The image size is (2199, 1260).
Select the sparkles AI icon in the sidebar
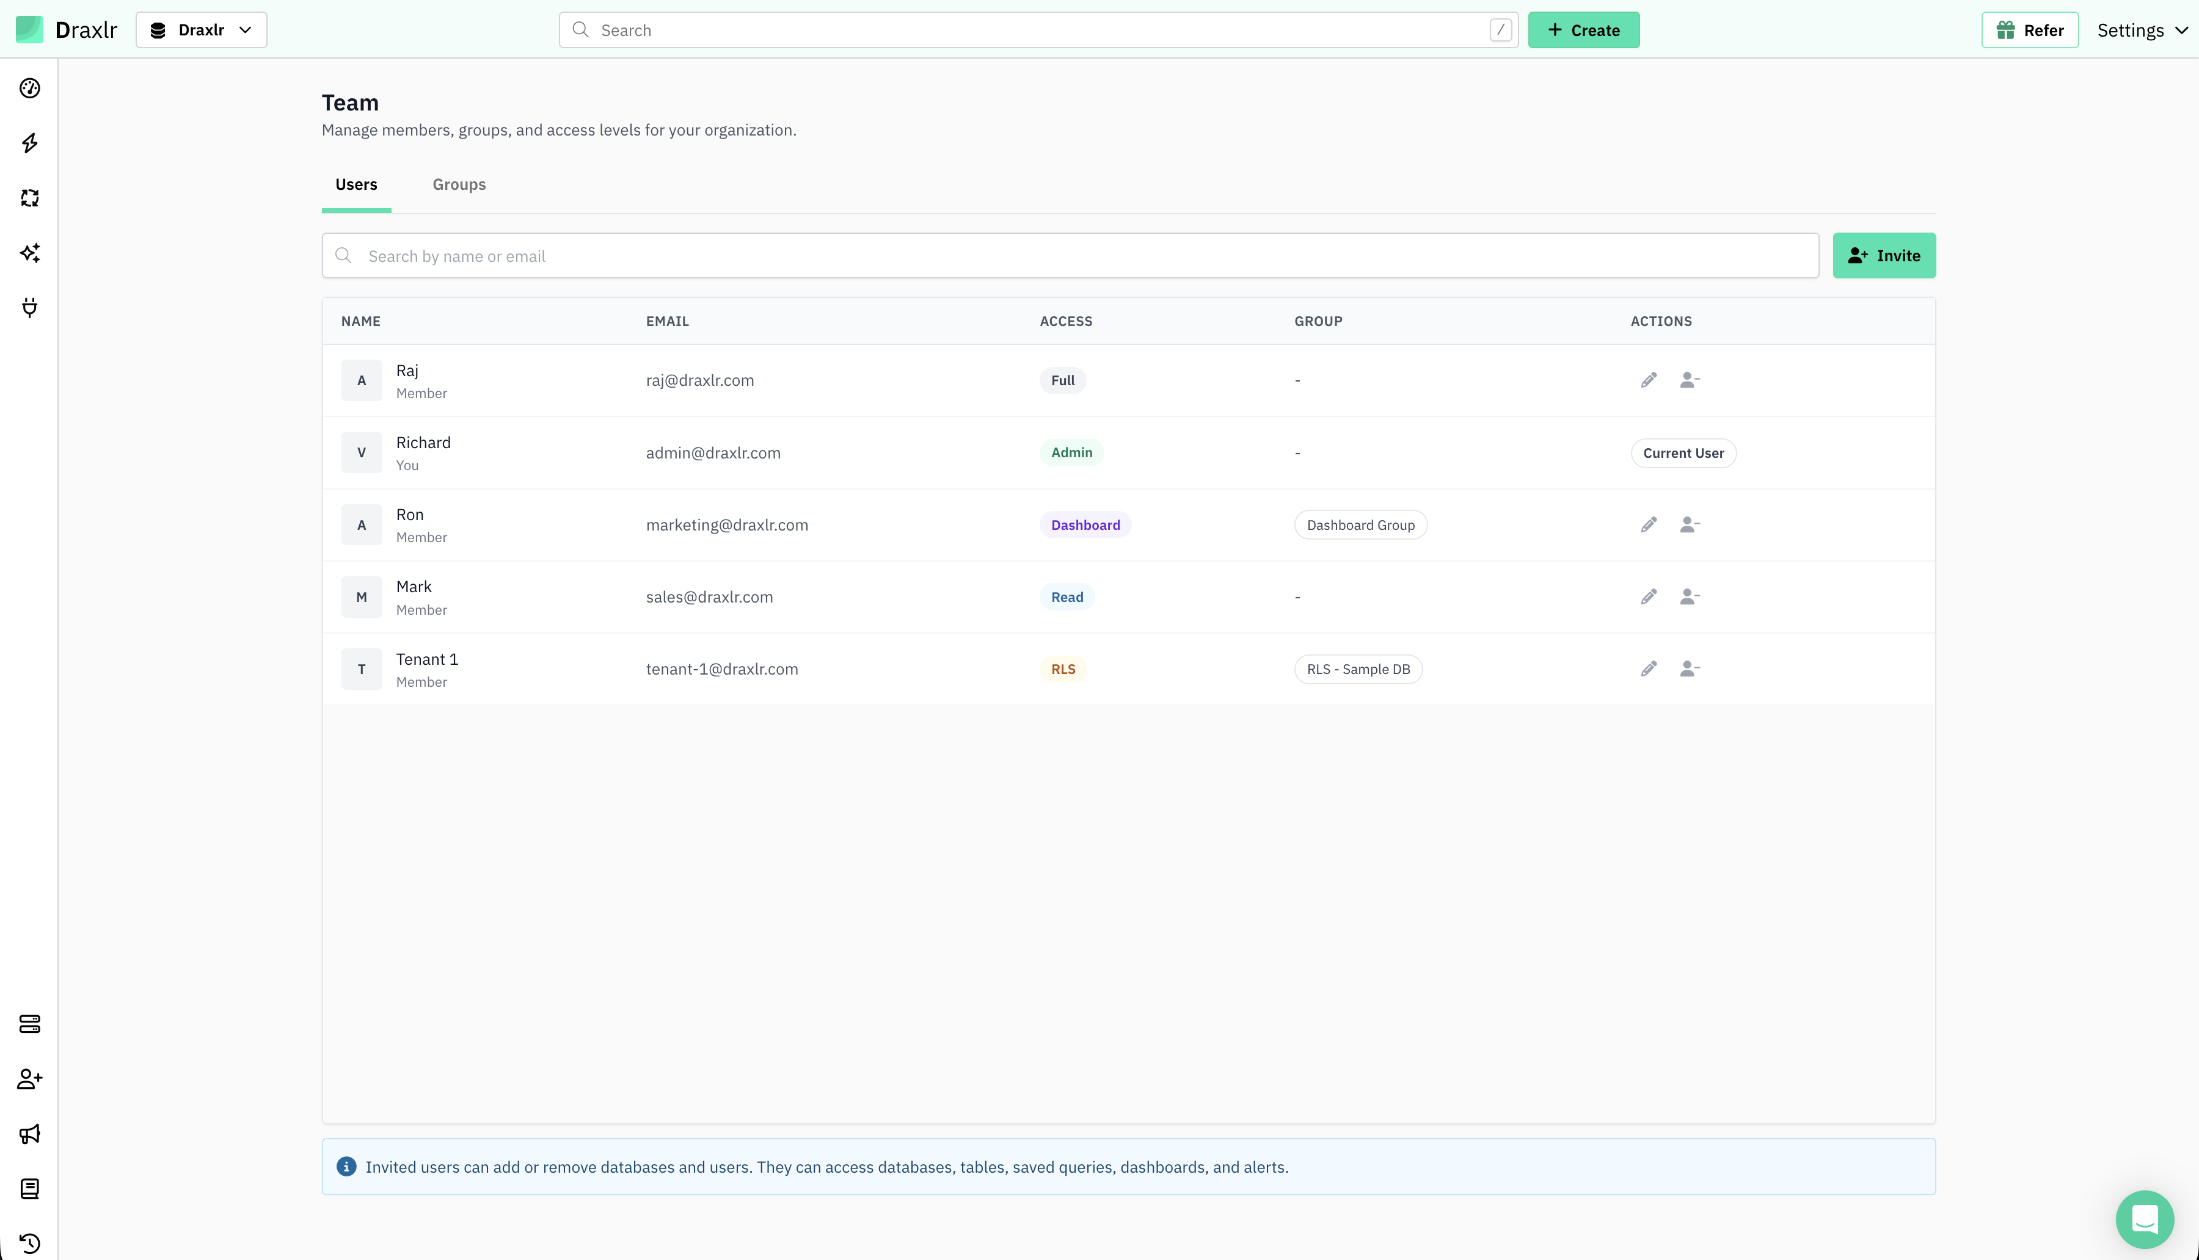29,253
